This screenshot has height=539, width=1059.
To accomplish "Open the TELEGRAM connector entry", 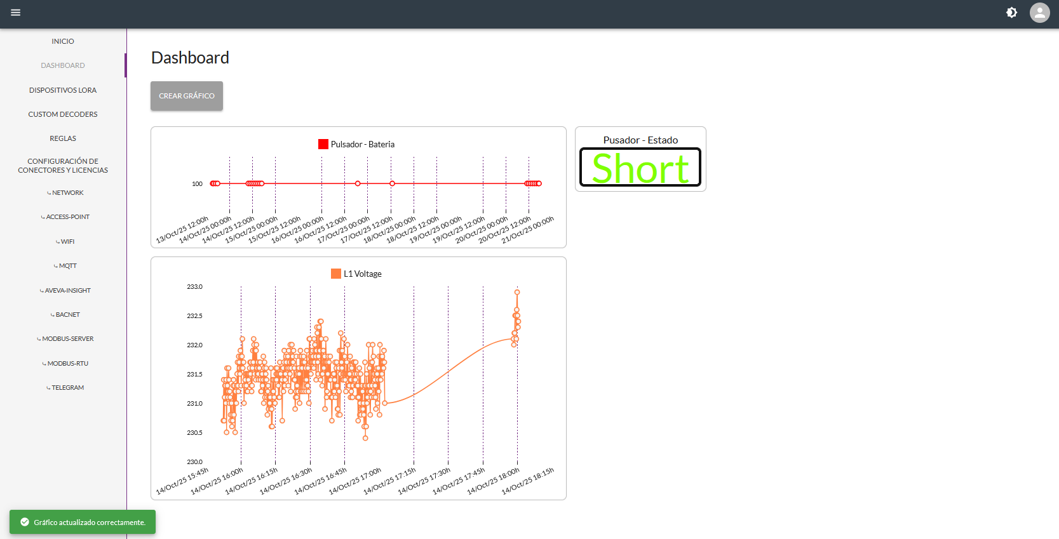I will click(x=65, y=388).
